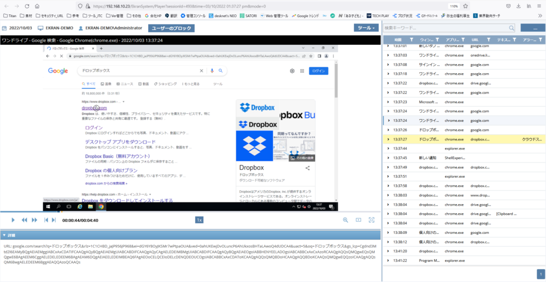Click ユーザーのブロック button
546x282 pixels.
(x=171, y=28)
